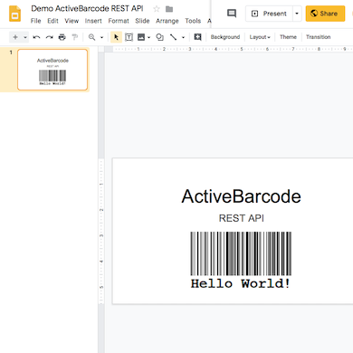Image resolution: width=353 pixels, height=353 pixels.
Task: Click the Present button
Action: 269,14
